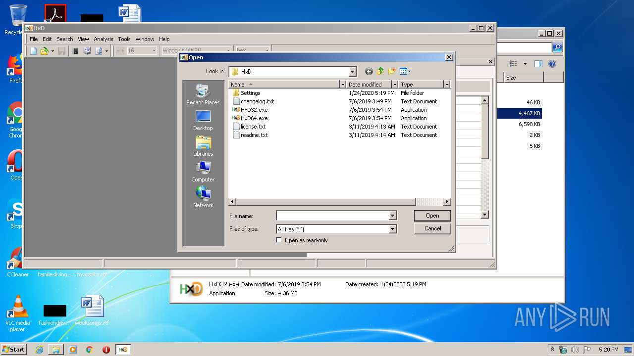Toggle Explorer preview pane icon
This screenshot has height=356, width=634.
[538, 64]
